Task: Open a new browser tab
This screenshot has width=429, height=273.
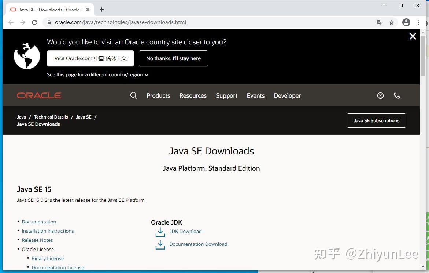Action: (102, 10)
